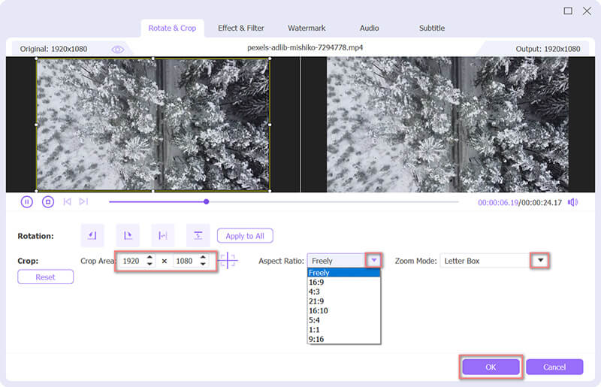The width and height of the screenshot is (601, 387).
Task: Open the Watermark tab
Action: [x=307, y=28]
